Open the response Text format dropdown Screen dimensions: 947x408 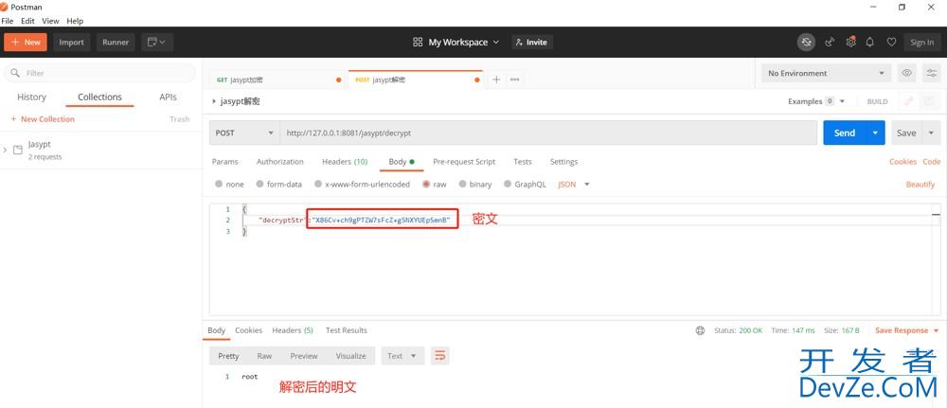tap(402, 356)
